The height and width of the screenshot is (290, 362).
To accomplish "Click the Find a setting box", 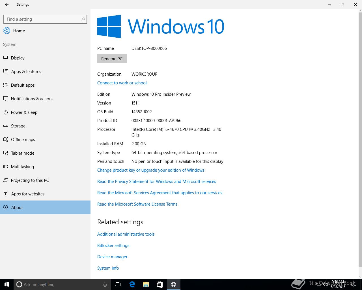I will coord(42,19).
